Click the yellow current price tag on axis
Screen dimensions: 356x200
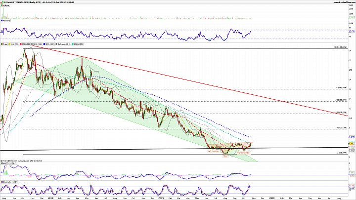351,144
